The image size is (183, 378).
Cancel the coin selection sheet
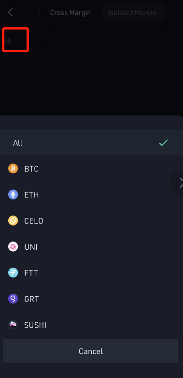pyautogui.click(x=91, y=351)
